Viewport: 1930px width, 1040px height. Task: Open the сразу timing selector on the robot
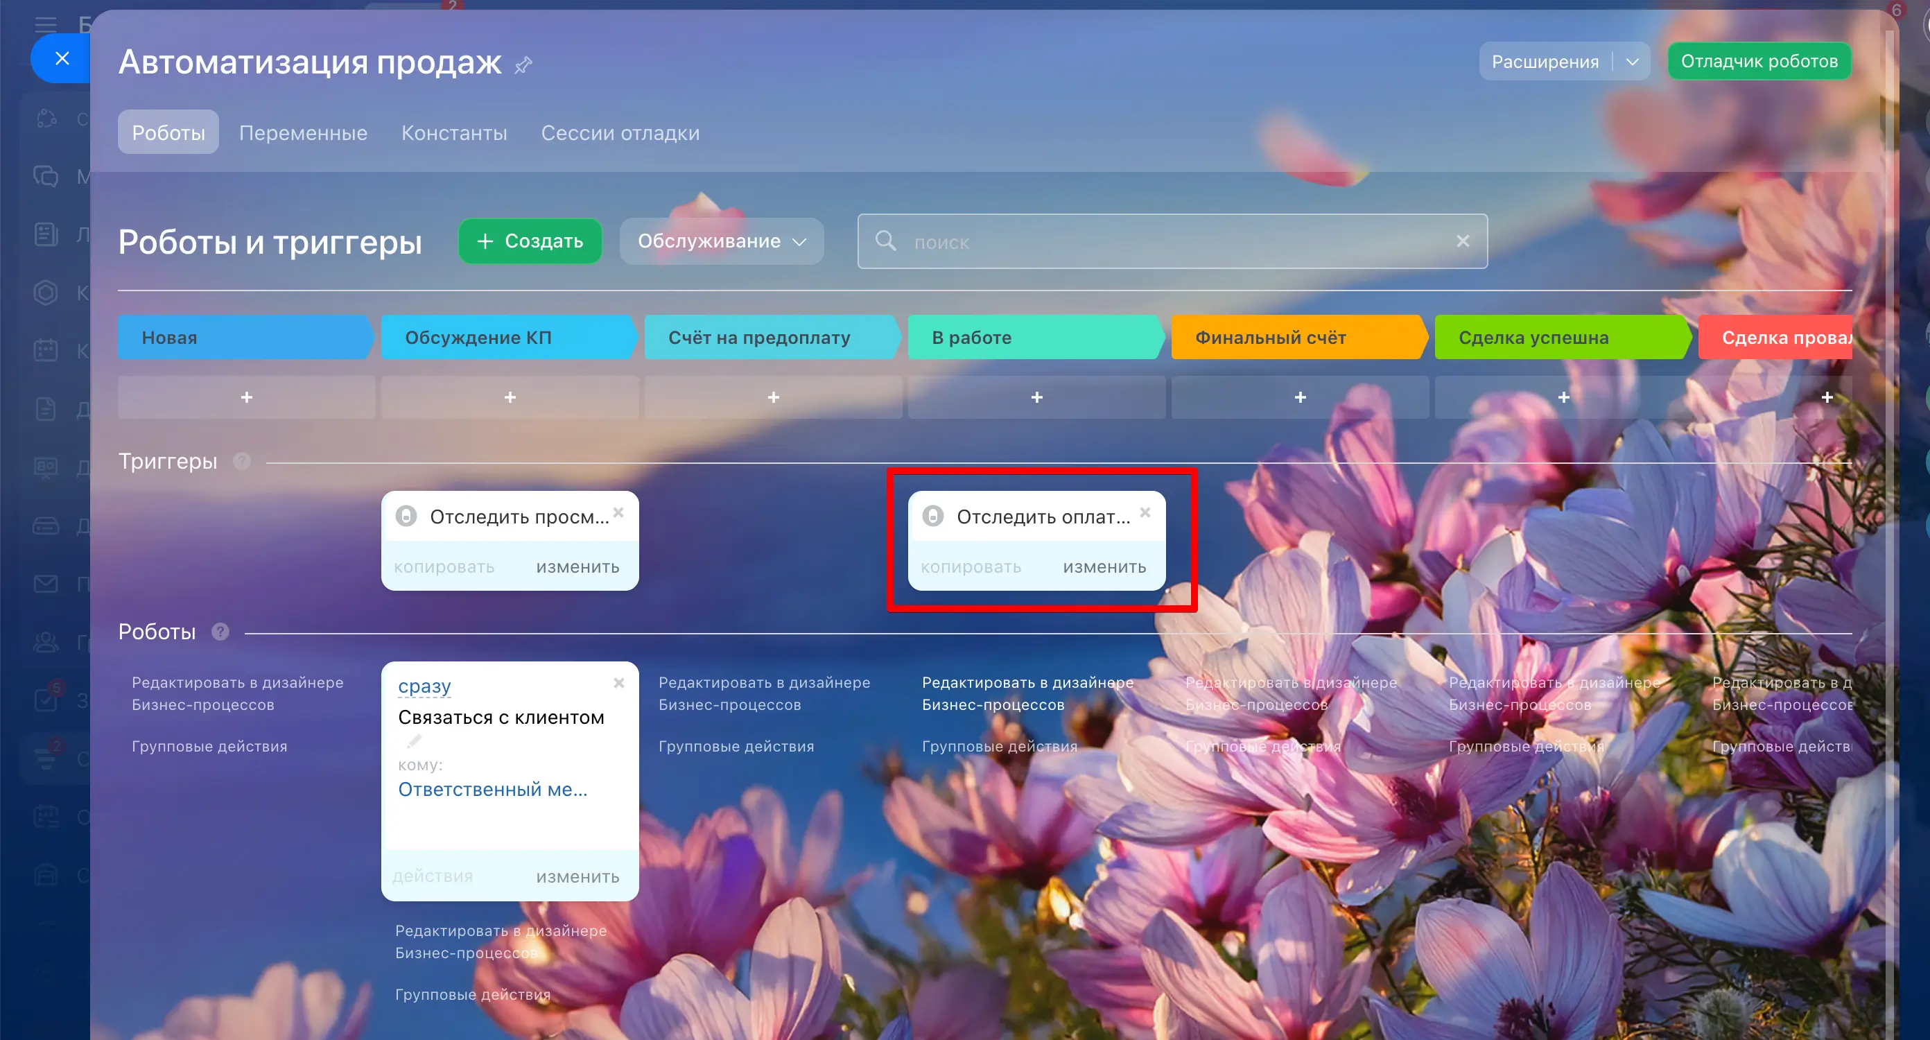pyautogui.click(x=424, y=686)
